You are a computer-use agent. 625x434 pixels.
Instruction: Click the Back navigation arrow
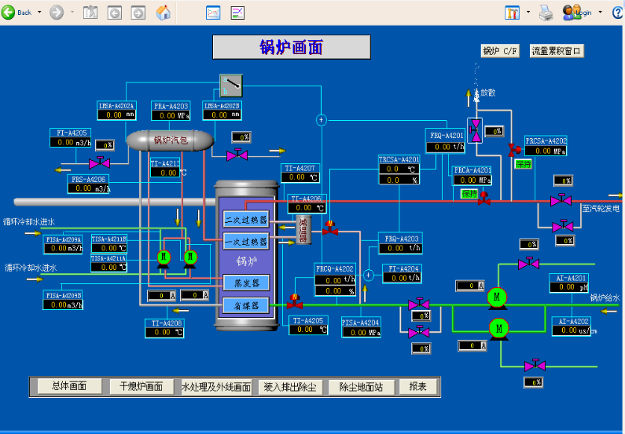click(x=9, y=12)
